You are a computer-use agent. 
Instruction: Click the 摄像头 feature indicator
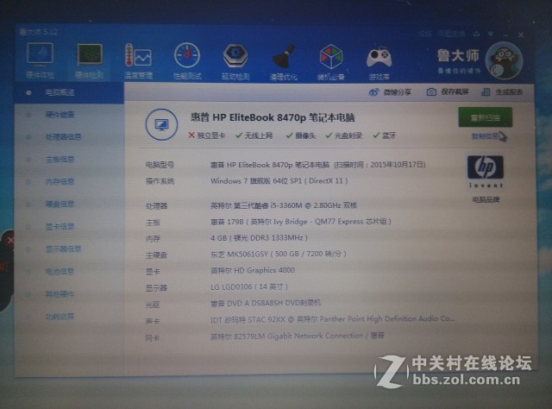tap(301, 135)
